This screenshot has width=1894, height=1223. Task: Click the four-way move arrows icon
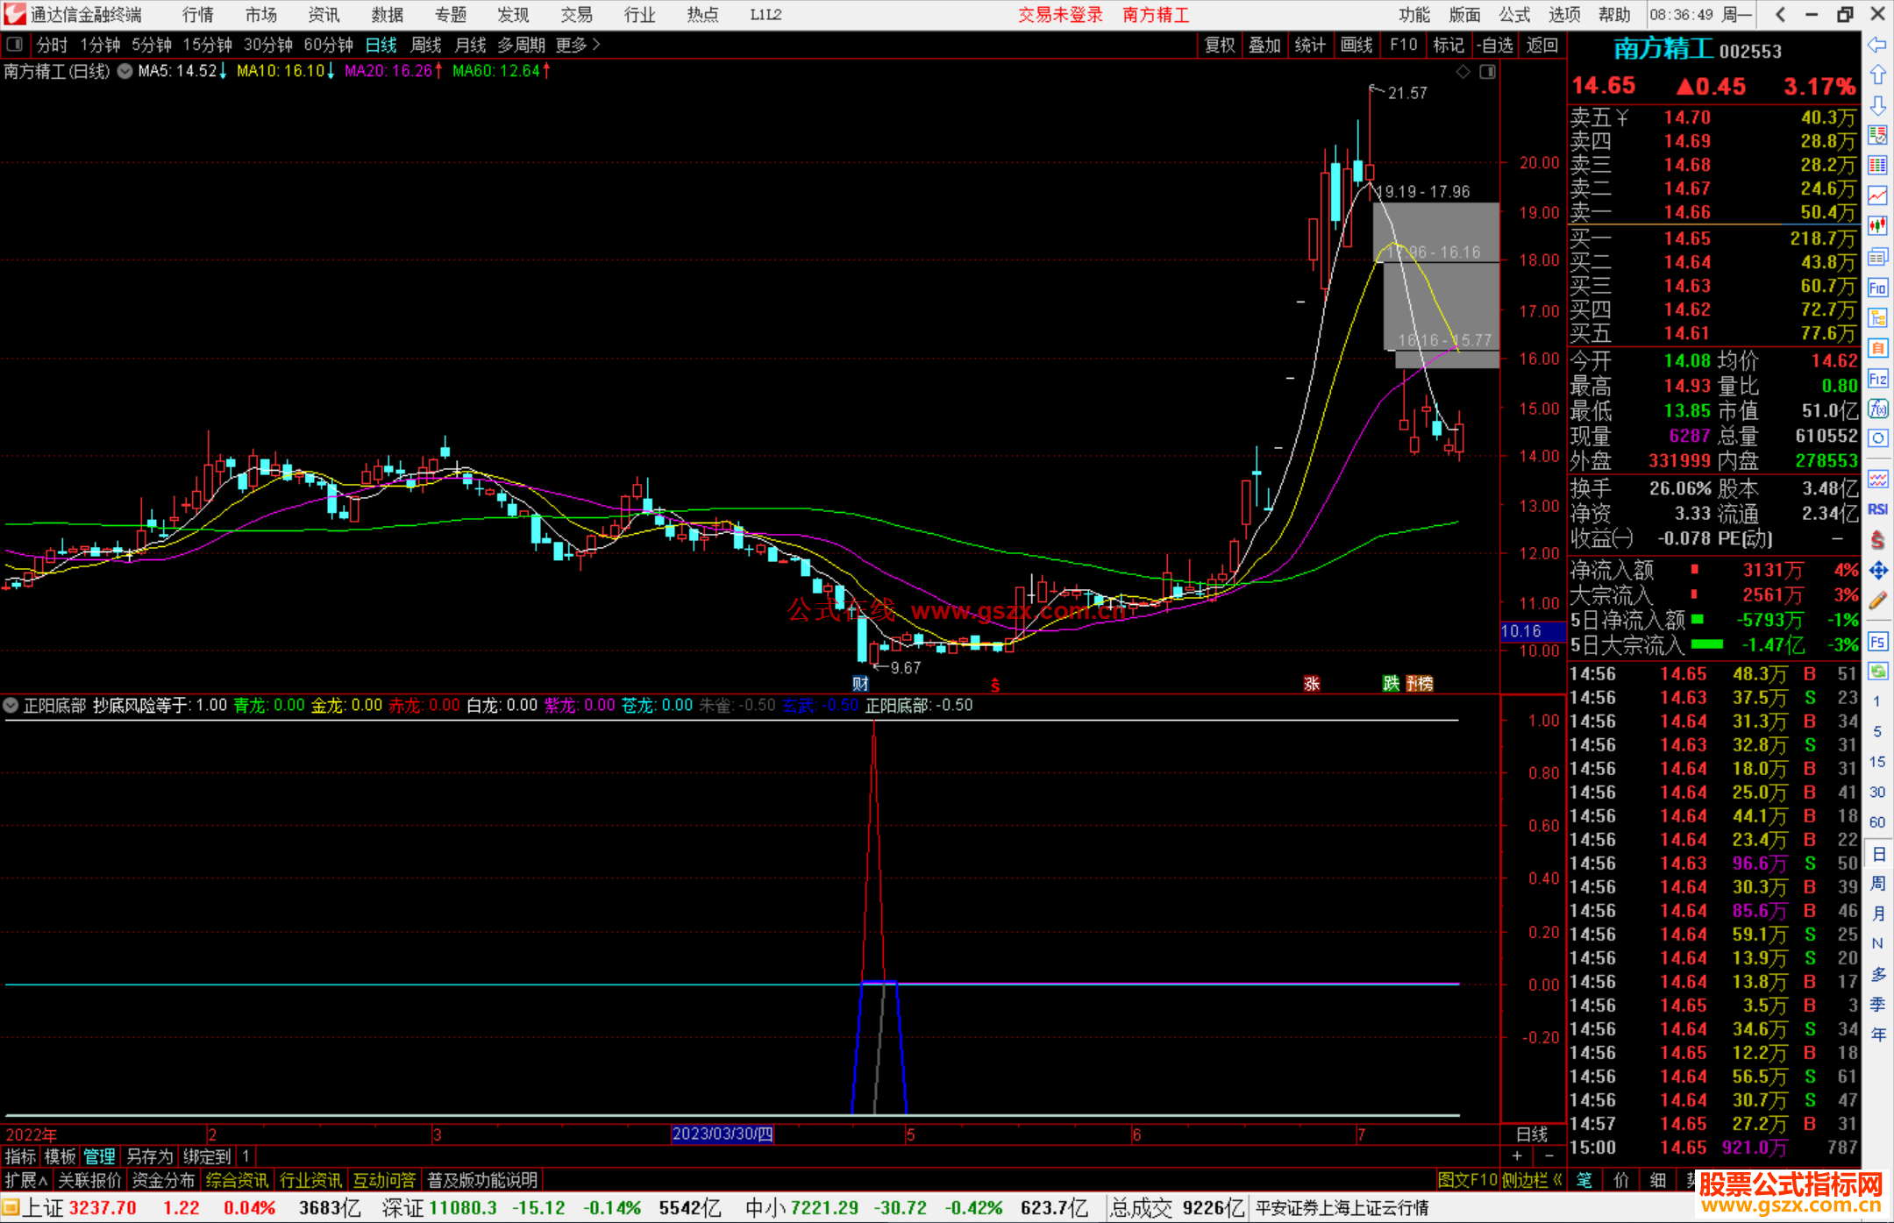click(x=1877, y=571)
